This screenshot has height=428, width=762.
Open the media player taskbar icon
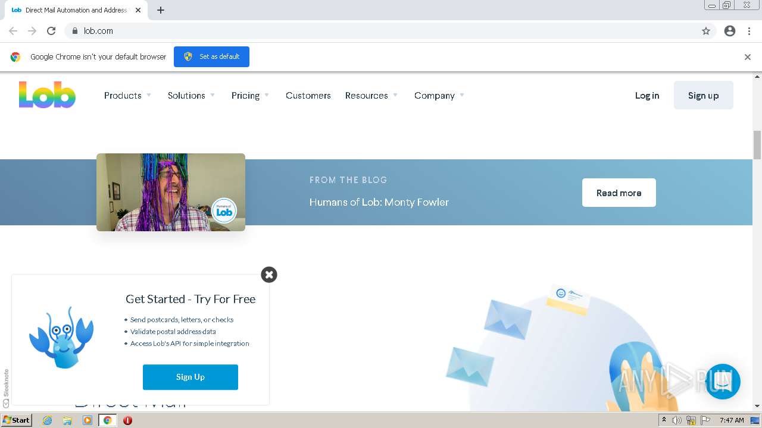[88, 420]
